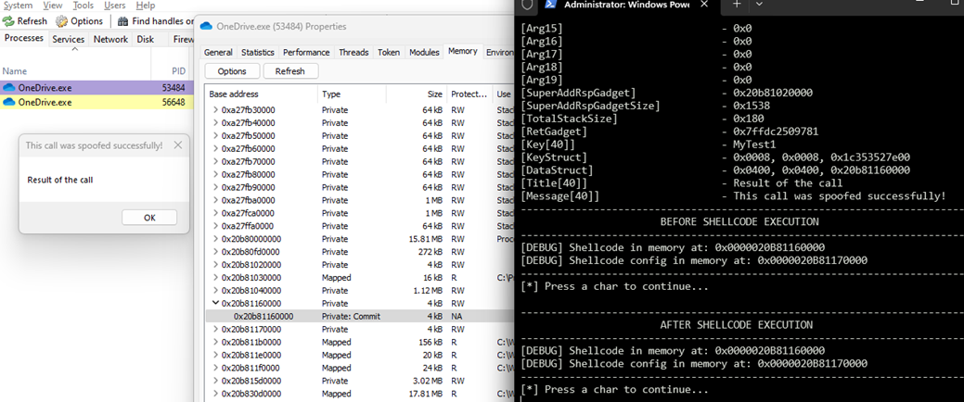Close the spoofed call message box
Screen dimensions: 964x402
[177, 145]
